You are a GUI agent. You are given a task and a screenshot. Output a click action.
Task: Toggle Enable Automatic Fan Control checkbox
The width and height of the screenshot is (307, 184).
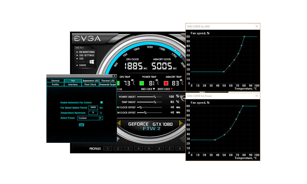(101, 102)
